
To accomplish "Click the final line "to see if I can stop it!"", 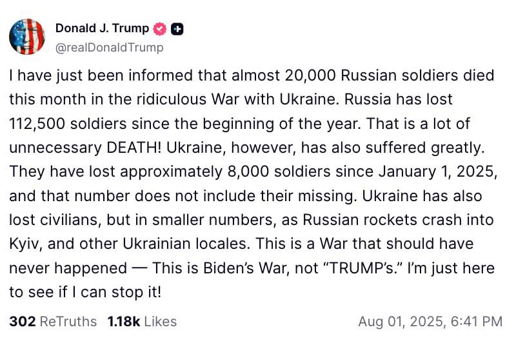I will click(85, 291).
